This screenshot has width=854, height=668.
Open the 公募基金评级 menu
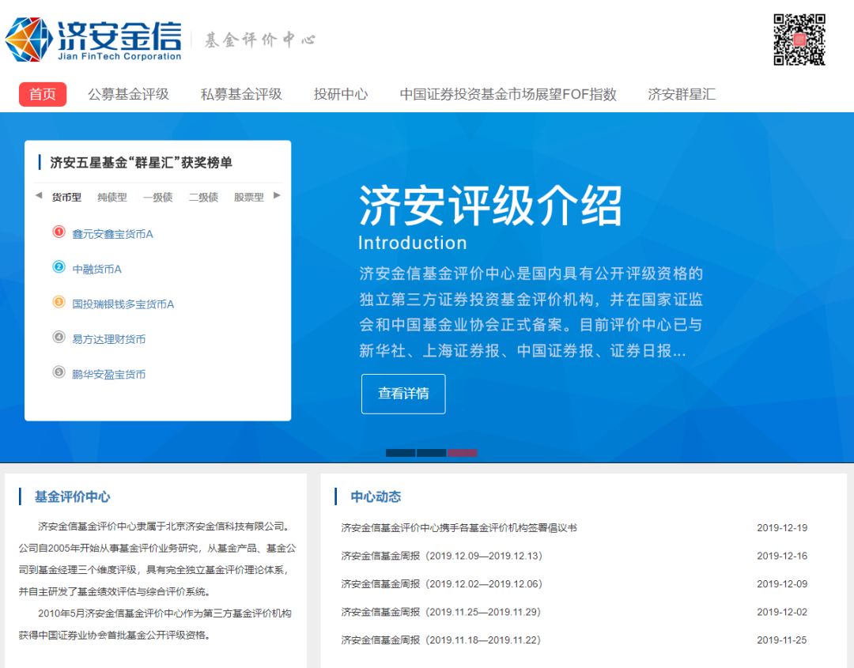coord(129,94)
